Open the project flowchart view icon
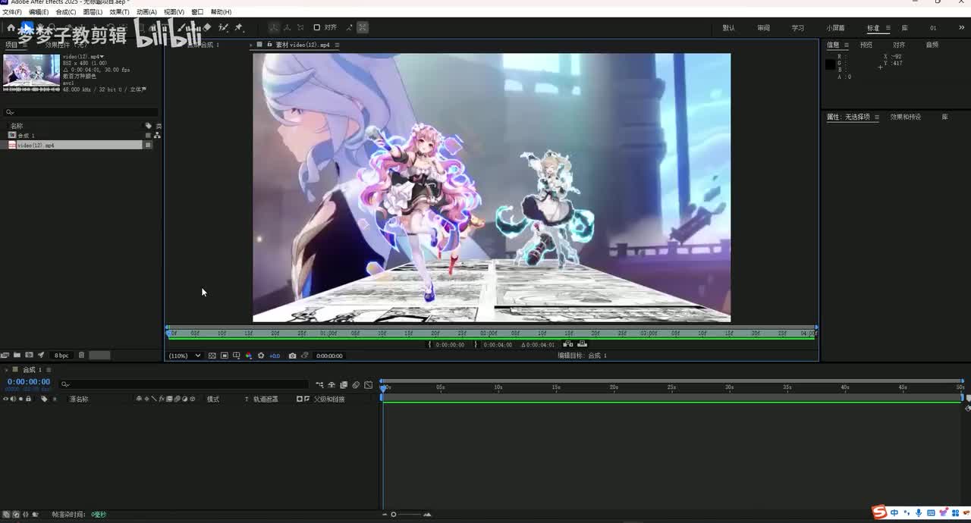The height and width of the screenshot is (523, 971). pos(157,136)
